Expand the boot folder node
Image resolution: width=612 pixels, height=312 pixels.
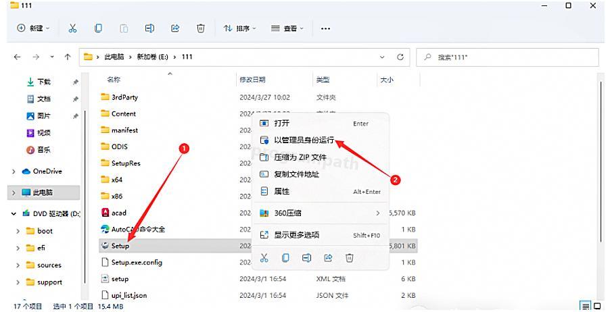18,231
